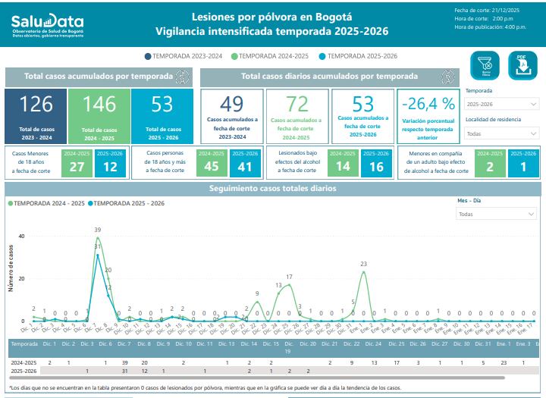Click the icon beside Total casos acumulados header
Image resolution: width=546 pixels, height=398 pixels.
(x=181, y=76)
